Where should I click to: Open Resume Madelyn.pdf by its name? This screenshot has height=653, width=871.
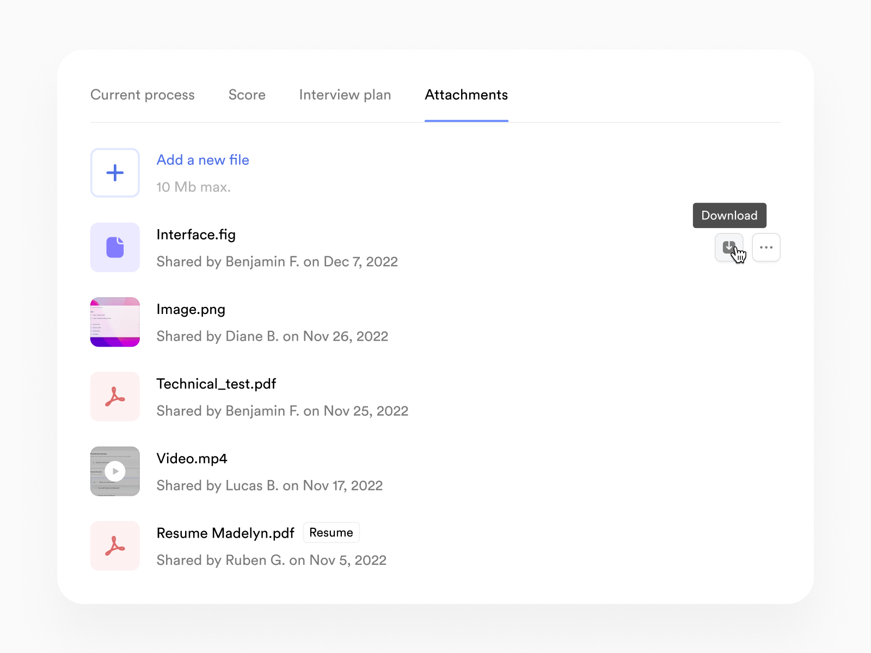pyautogui.click(x=225, y=533)
